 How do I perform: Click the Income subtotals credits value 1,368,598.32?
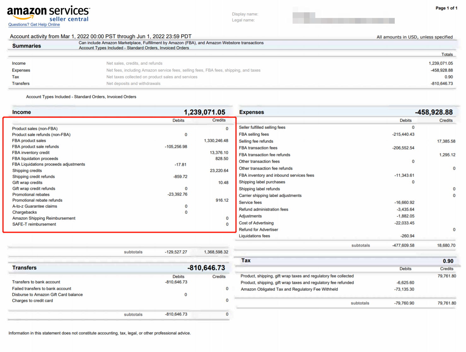click(x=216, y=252)
